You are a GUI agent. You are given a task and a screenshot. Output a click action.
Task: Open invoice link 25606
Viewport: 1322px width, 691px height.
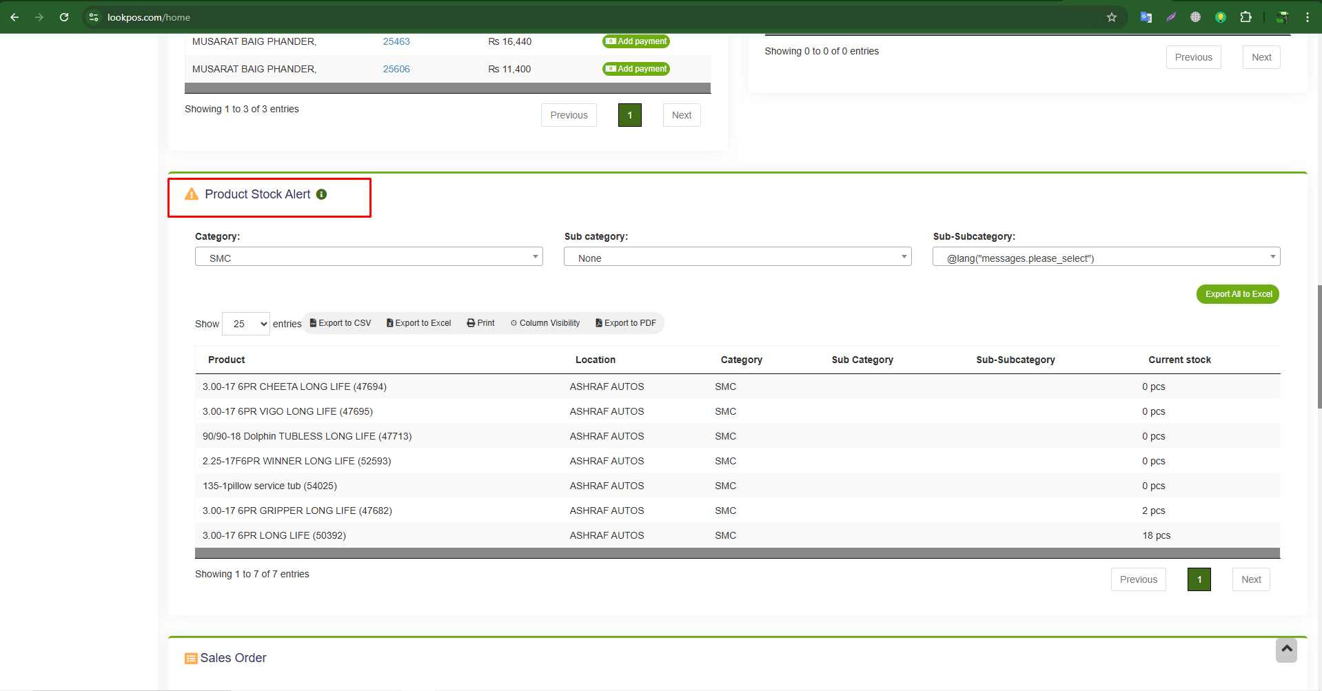click(x=396, y=69)
